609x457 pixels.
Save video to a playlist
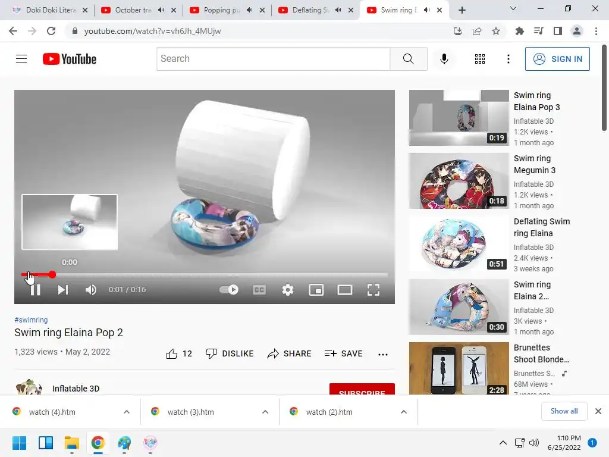343,353
